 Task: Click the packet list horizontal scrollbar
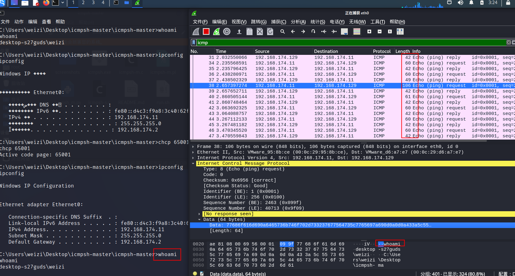(338, 141)
